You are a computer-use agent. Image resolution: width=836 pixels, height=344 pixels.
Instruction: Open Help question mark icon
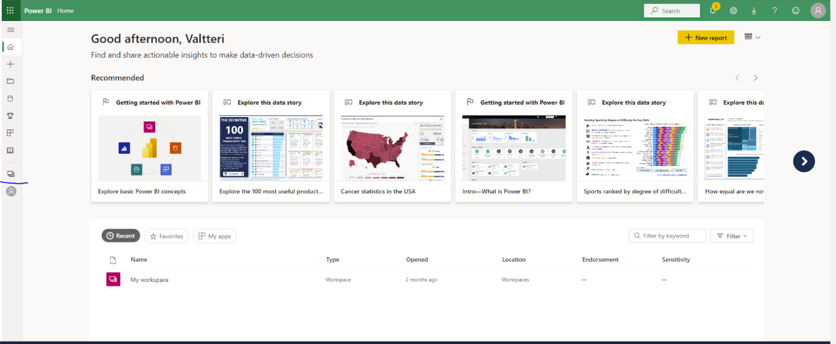pos(775,10)
